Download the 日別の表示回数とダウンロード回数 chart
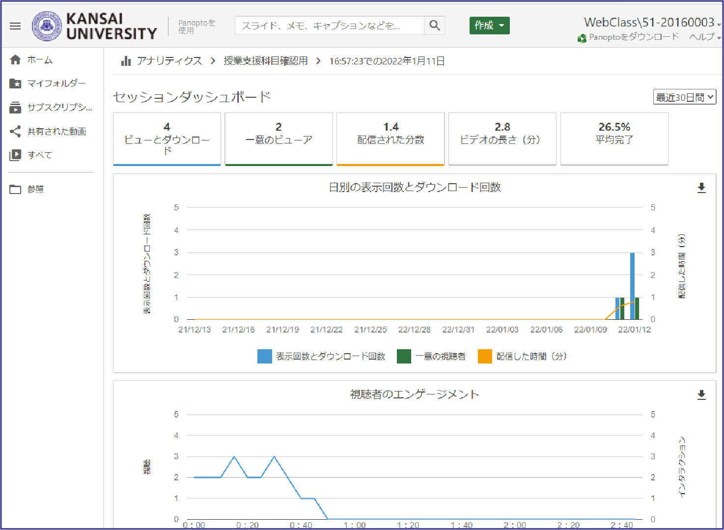Viewport: 724px width, 530px height. [701, 188]
